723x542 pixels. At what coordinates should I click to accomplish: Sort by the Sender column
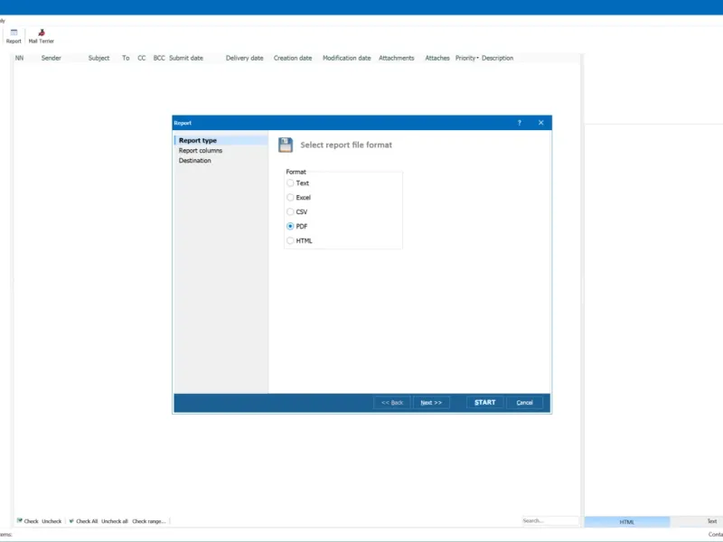pyautogui.click(x=52, y=58)
